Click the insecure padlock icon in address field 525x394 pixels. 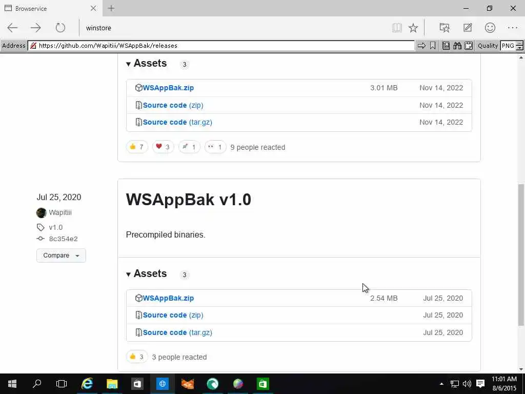[x=33, y=46]
